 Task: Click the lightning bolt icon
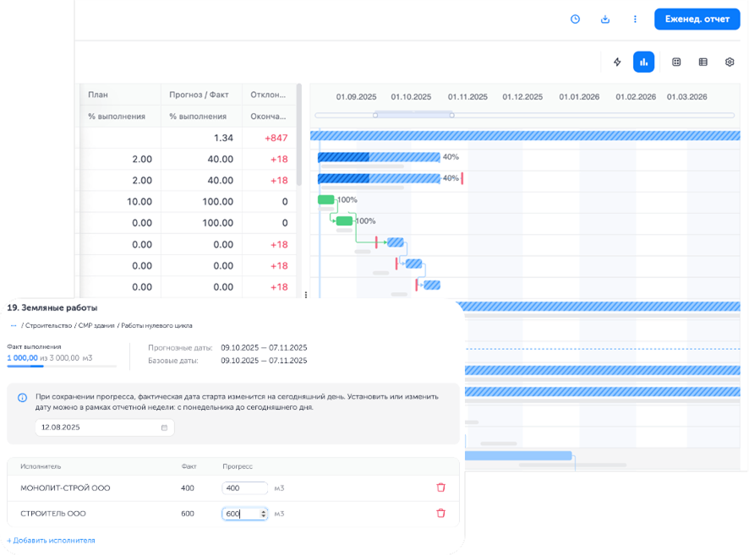[617, 62]
